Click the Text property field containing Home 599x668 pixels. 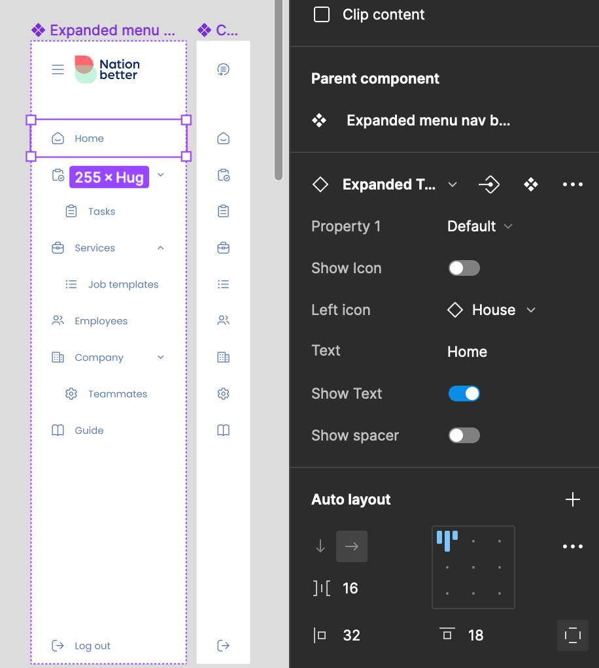[x=467, y=352]
